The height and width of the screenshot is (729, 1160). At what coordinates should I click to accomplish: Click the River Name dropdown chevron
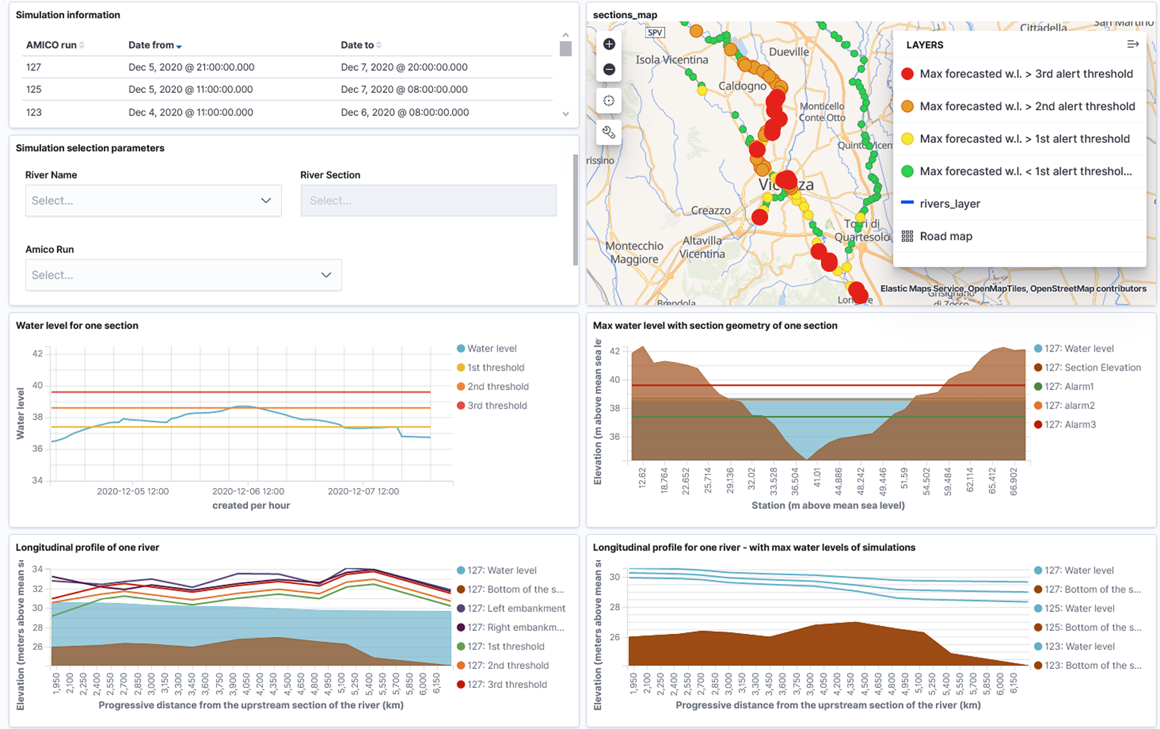[266, 201]
